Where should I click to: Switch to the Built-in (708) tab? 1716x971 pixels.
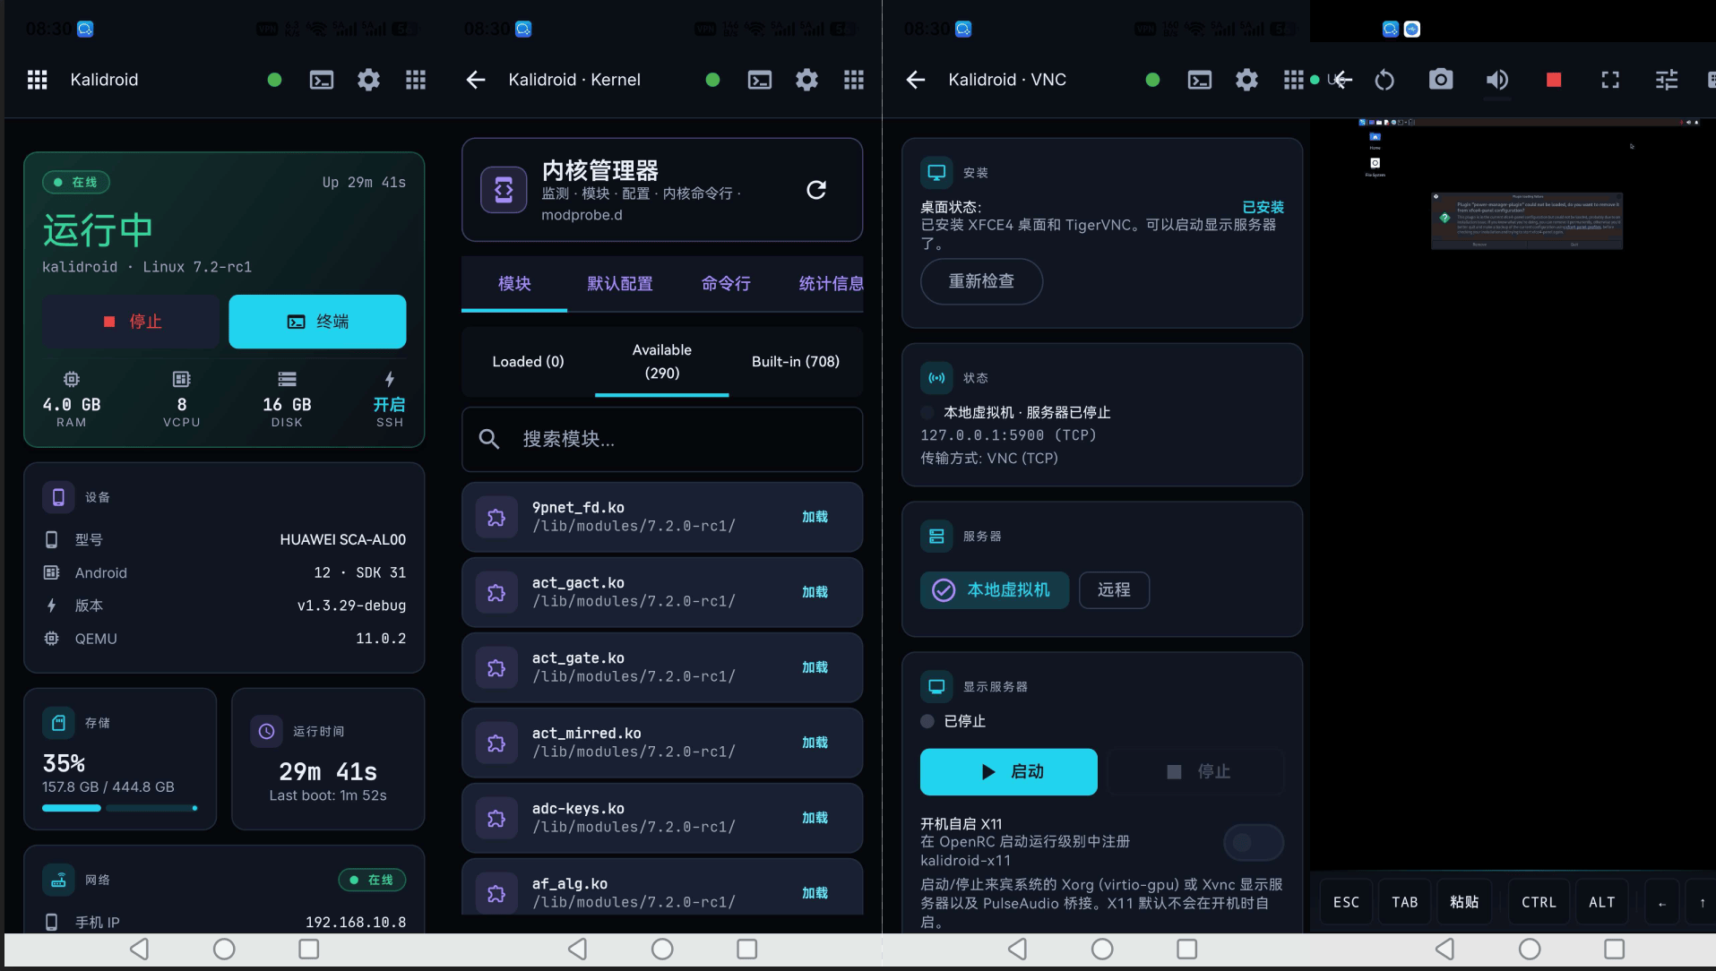click(796, 362)
